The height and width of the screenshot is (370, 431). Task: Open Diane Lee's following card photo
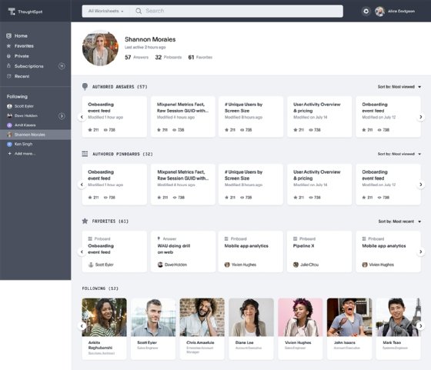click(x=251, y=317)
